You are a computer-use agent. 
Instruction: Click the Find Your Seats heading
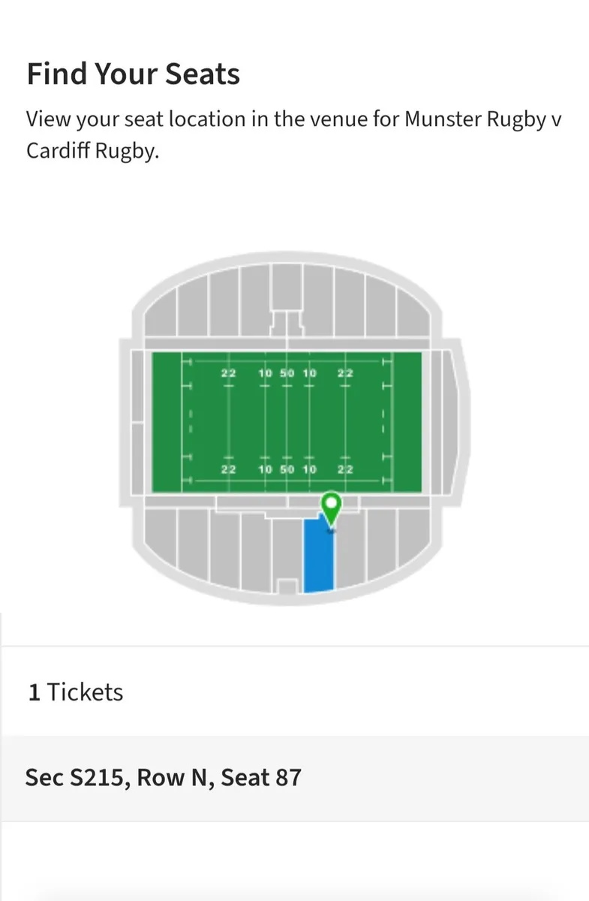tap(134, 75)
